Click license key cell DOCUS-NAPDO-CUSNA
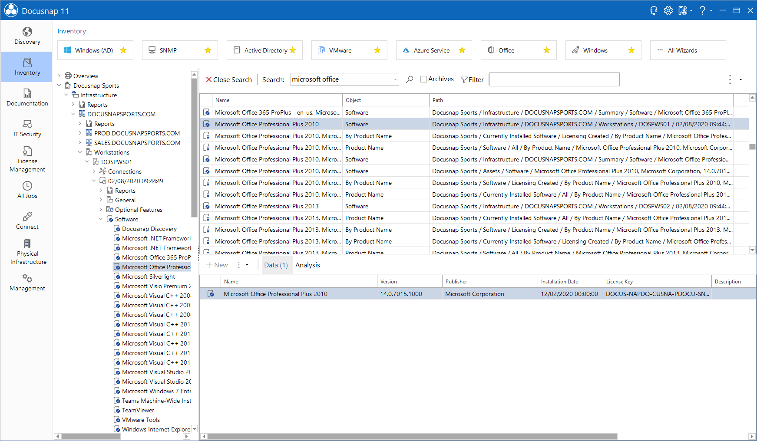 pyautogui.click(x=657, y=294)
